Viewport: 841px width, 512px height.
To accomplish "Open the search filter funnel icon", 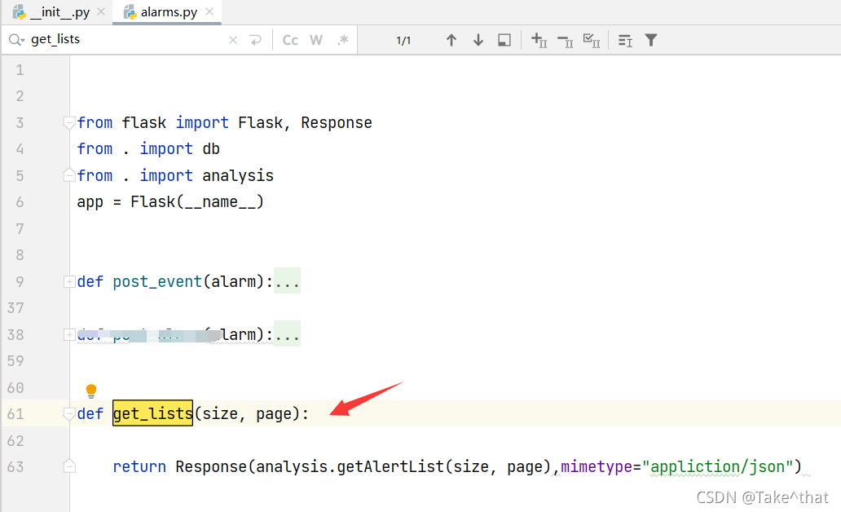I will tap(650, 39).
